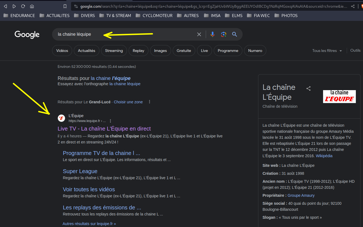
Task: Select the Replay filter chip
Action: (139, 51)
